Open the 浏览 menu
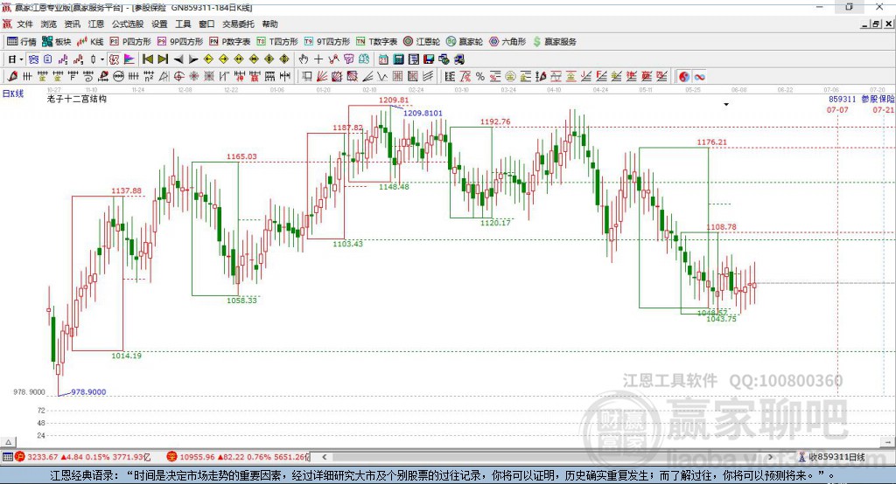 49,24
